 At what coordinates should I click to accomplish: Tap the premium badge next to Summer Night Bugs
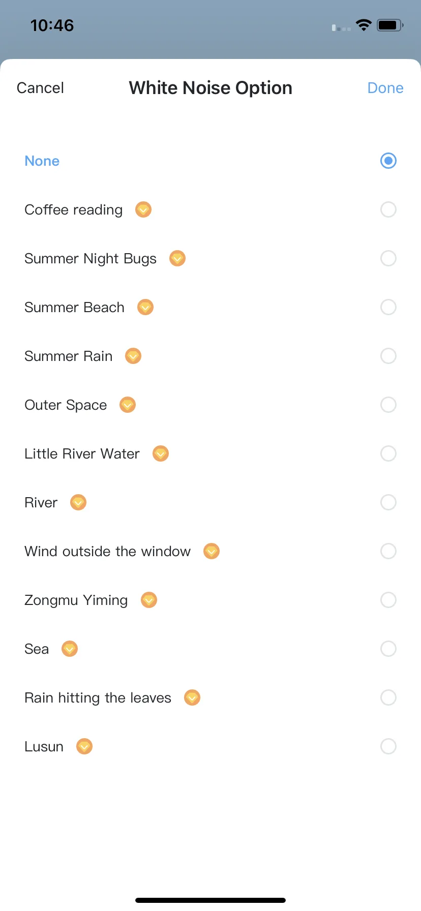click(x=177, y=258)
